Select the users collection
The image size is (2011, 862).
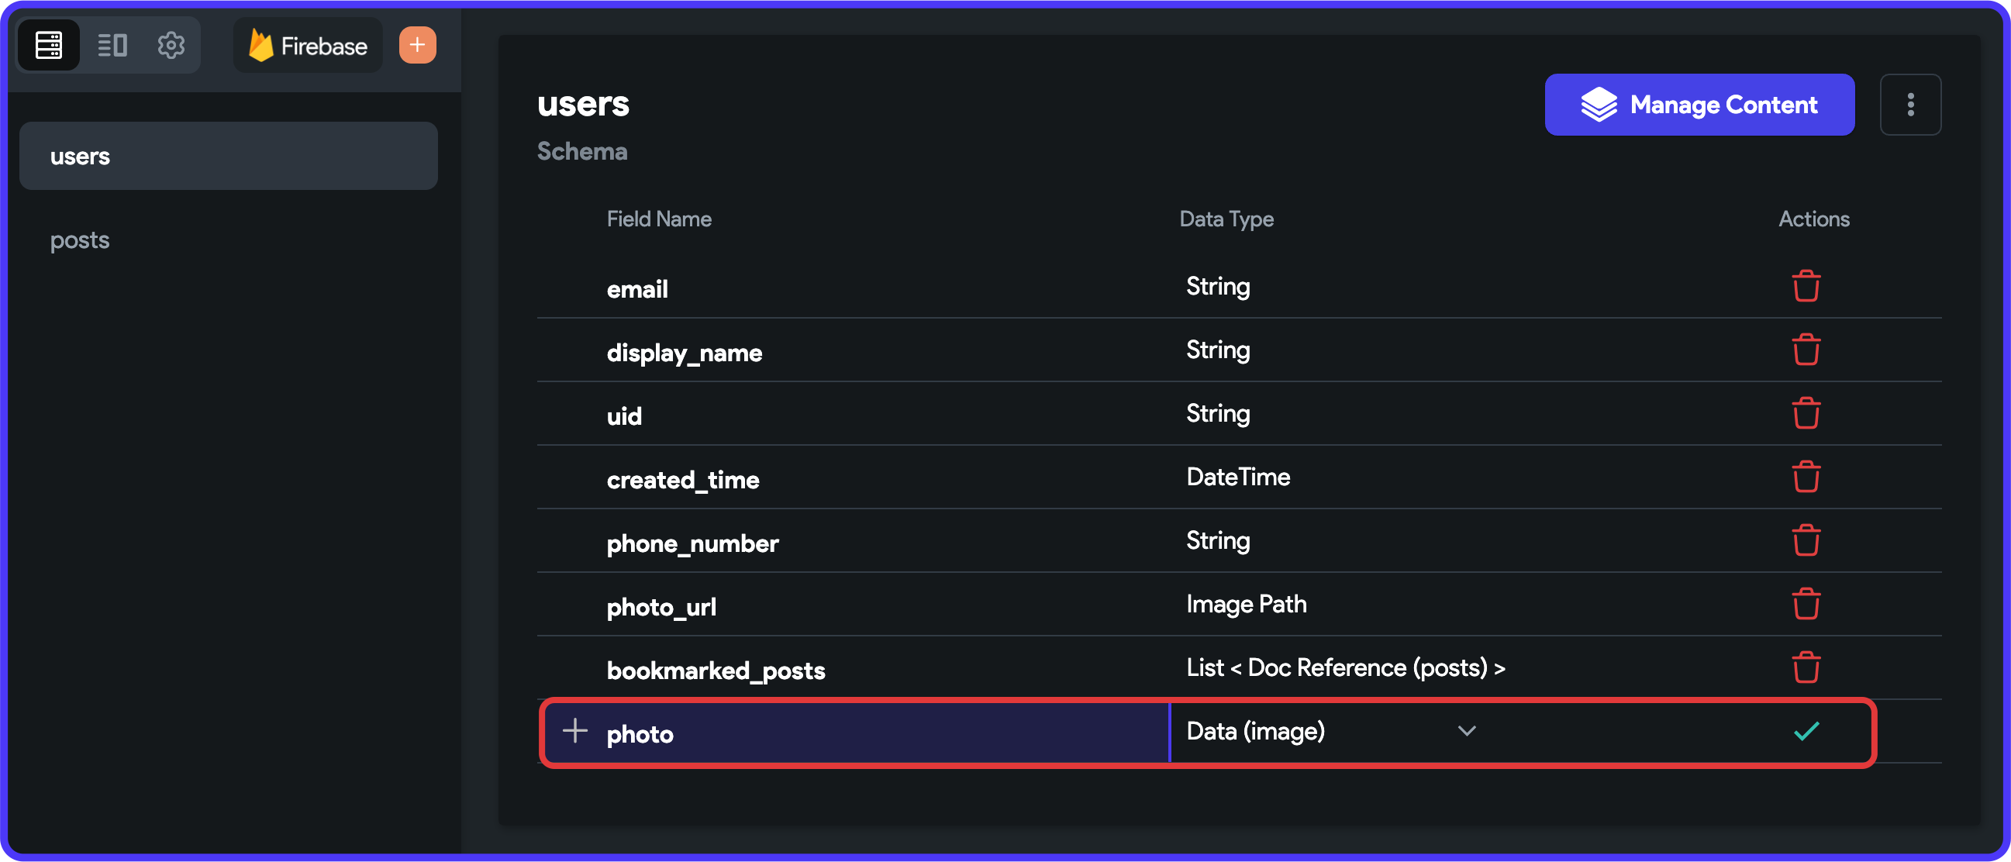click(x=228, y=156)
